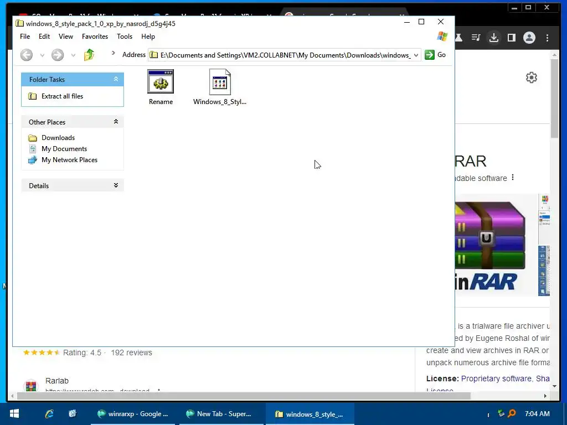
Task: Click windows_8_style_ taskbar button
Action: tap(310, 414)
